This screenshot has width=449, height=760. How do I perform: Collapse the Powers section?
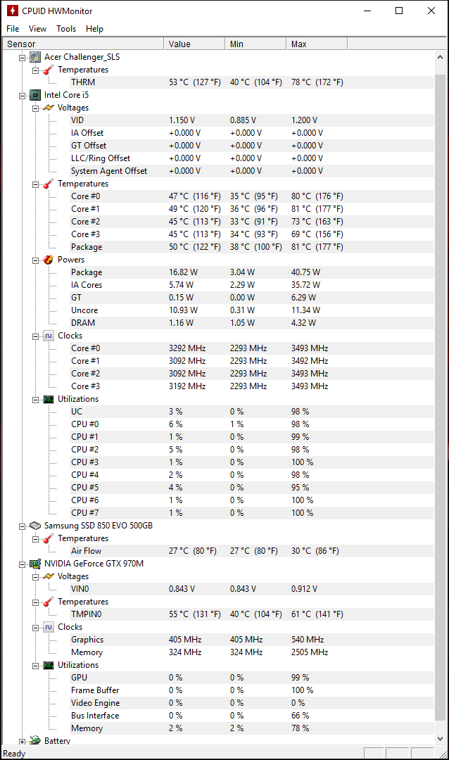tap(35, 261)
